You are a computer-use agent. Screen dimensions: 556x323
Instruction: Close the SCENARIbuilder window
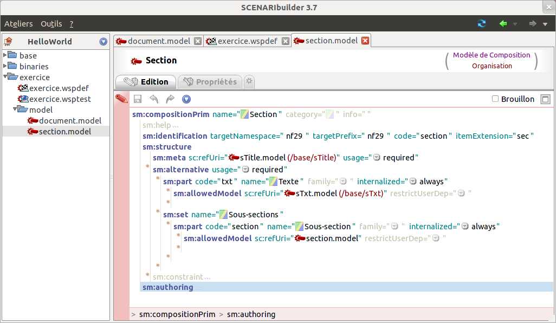pos(548,7)
